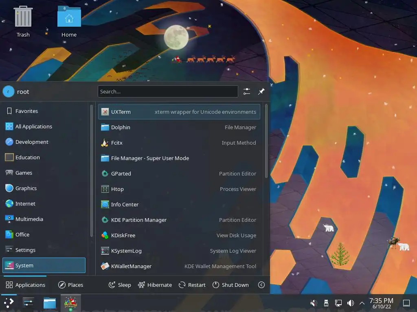Select the All Applications category
417x312 pixels.
(x=44, y=127)
